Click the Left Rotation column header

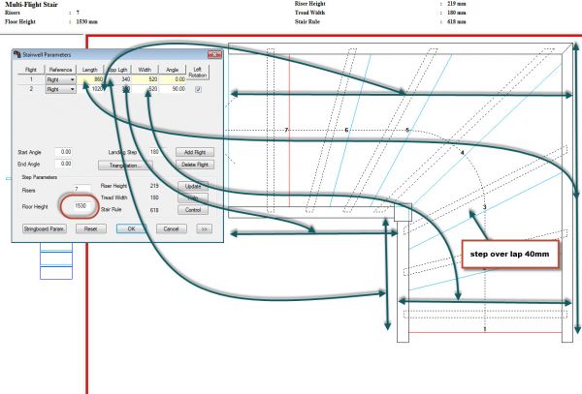click(197, 73)
